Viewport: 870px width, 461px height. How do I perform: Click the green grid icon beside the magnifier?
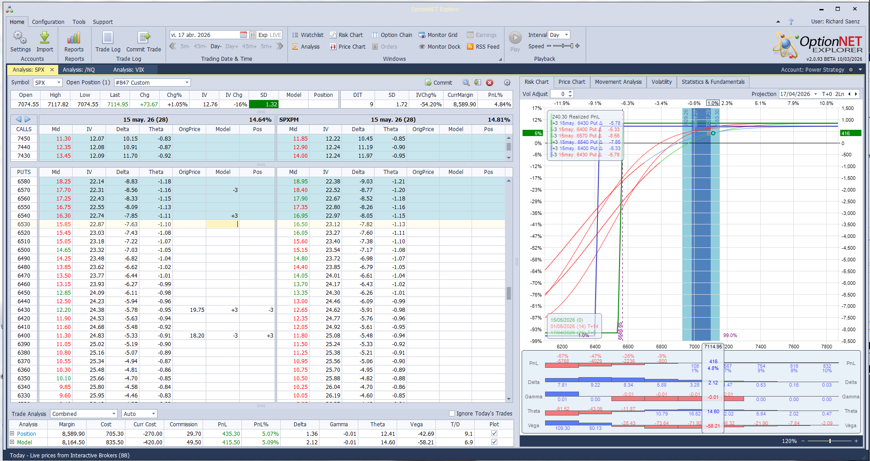click(478, 82)
